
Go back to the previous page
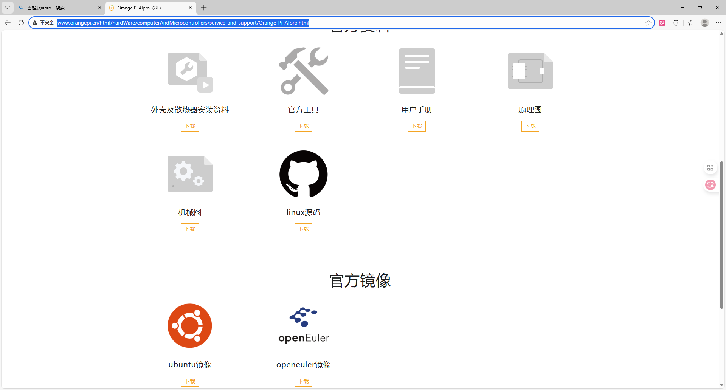8,23
